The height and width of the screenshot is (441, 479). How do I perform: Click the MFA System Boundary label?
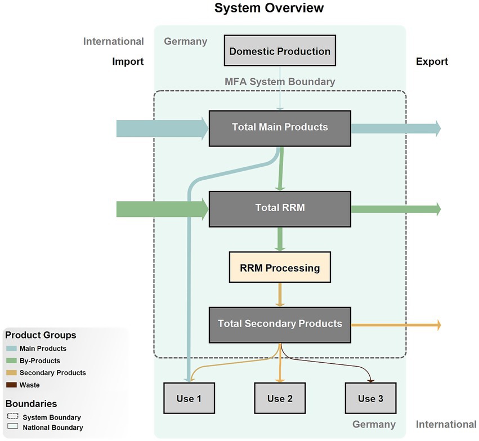280,82
